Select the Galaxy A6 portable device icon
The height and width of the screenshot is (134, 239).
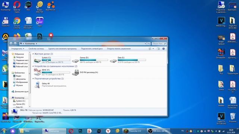point(37,84)
